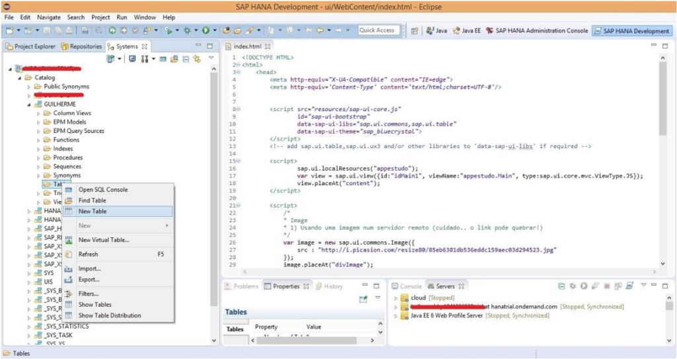Screen dimensions: 677x359
Task: Expand the Column Views folder
Action: click(38, 113)
